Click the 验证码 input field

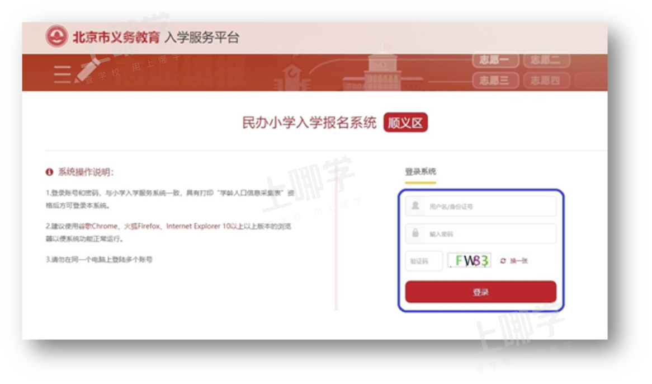pos(423,261)
